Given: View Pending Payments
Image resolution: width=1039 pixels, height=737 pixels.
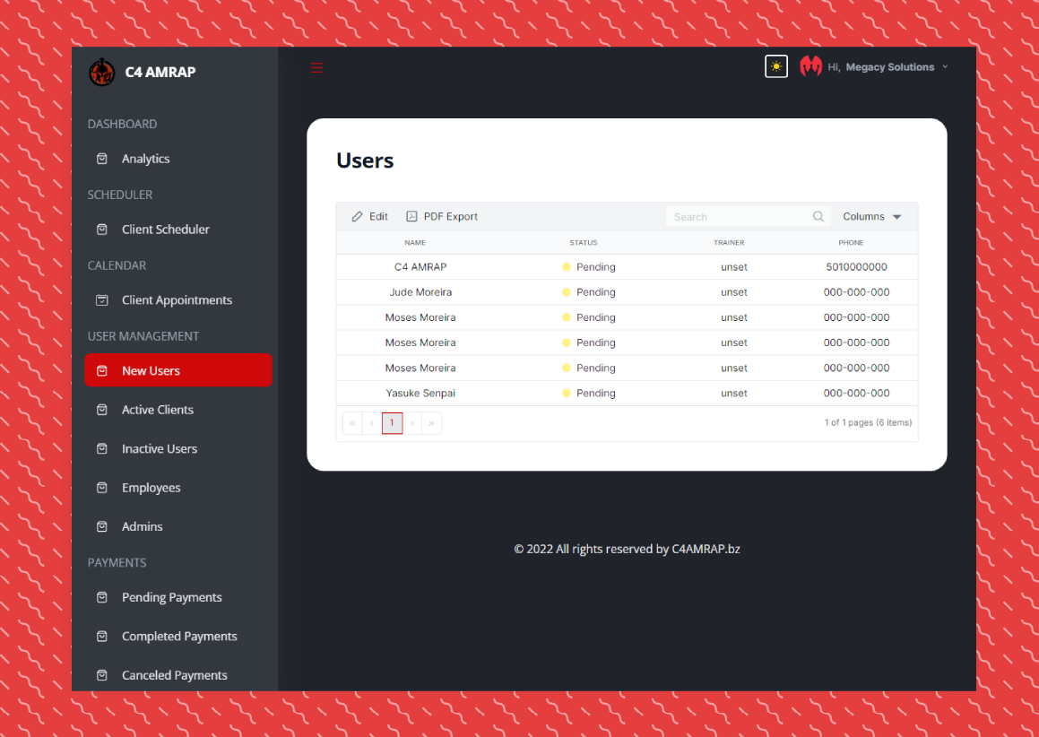Looking at the screenshot, I should pyautogui.click(x=171, y=597).
